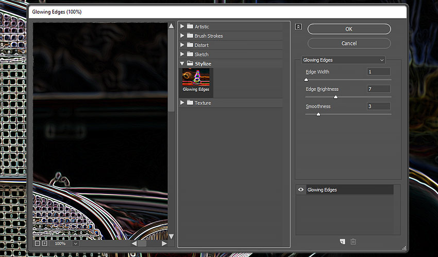
Task: Click the Edge Width value field
Action: click(378, 71)
